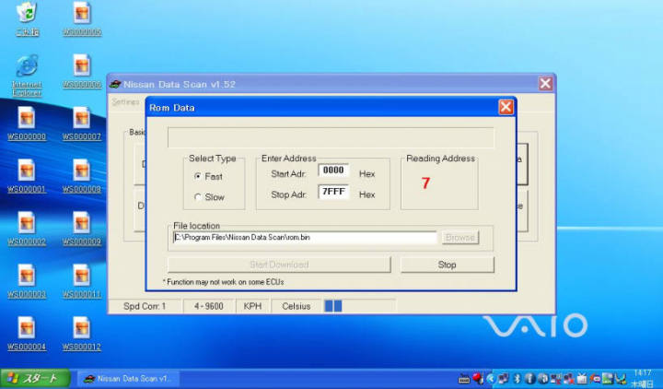The image size is (663, 389).
Task: Select the WS000012 file icon
Action: [82, 334]
